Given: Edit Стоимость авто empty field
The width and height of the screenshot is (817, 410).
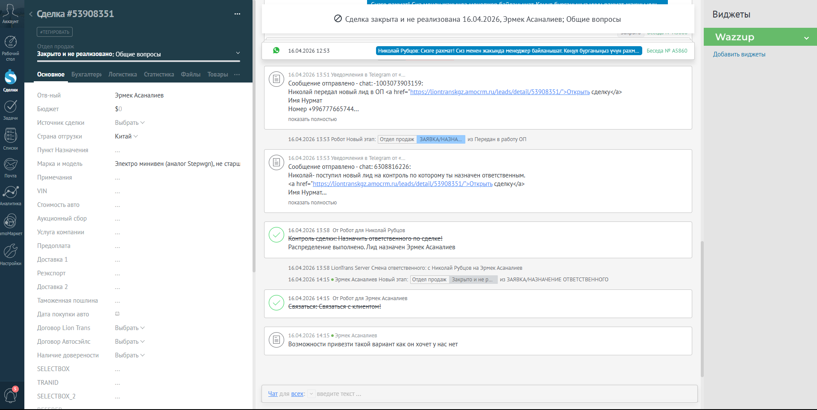Looking at the screenshot, I should [x=177, y=205].
